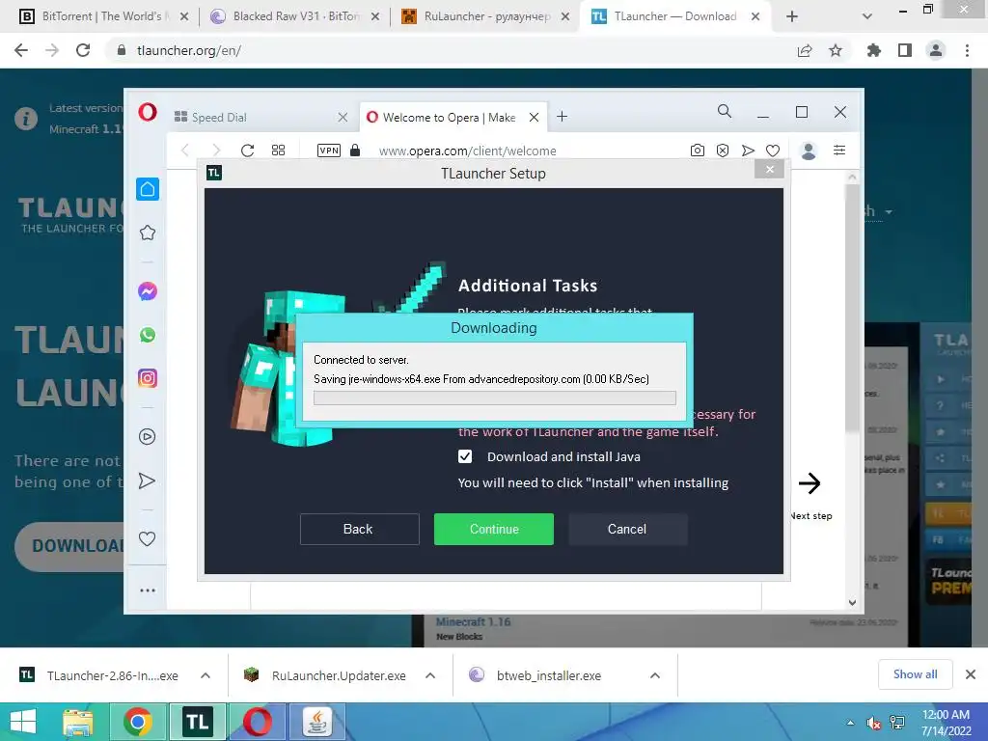Click Opera address bar heart icon

coord(773,151)
